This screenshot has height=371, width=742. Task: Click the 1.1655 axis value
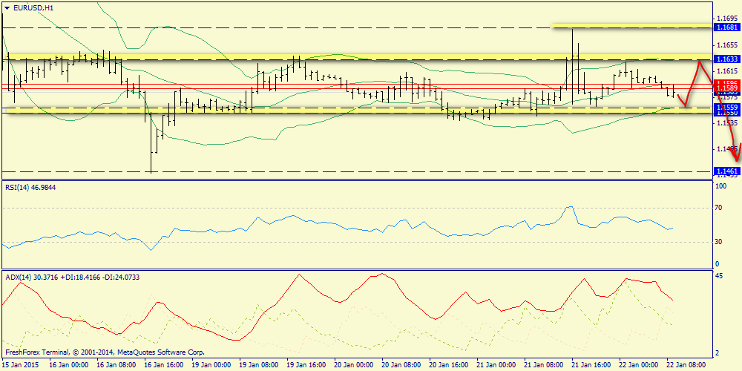point(728,45)
